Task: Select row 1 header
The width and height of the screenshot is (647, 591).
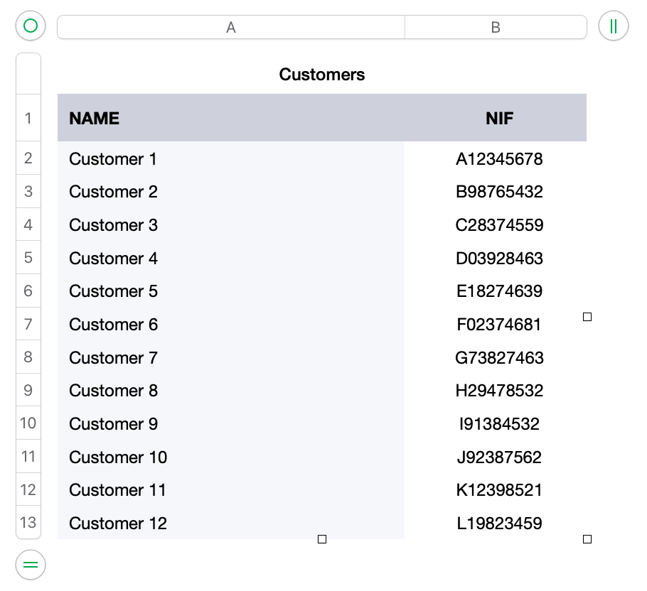Action: pos(28,118)
